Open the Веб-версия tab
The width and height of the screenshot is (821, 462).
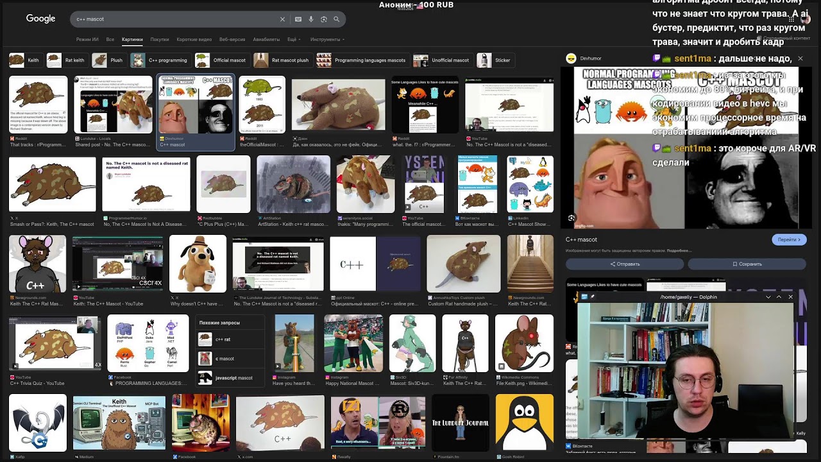pyautogui.click(x=232, y=40)
